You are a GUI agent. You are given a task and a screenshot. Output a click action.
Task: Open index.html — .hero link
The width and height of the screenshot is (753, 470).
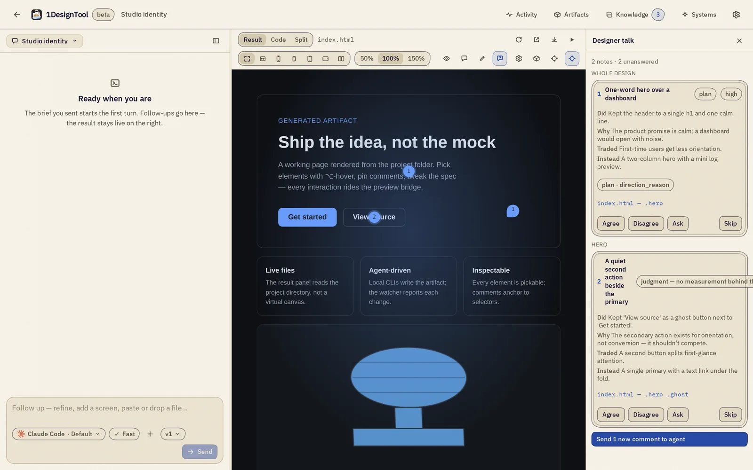(x=630, y=204)
